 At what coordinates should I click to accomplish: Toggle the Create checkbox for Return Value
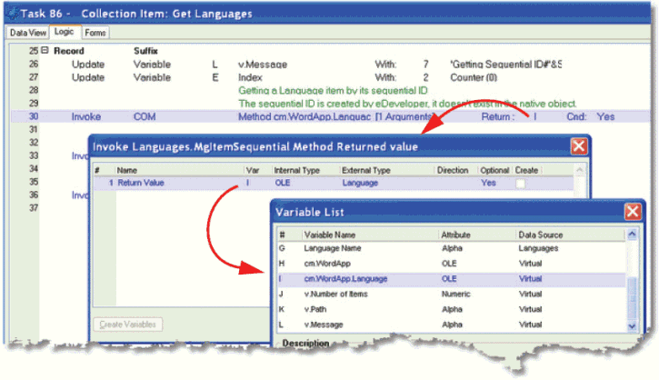pyautogui.click(x=521, y=183)
